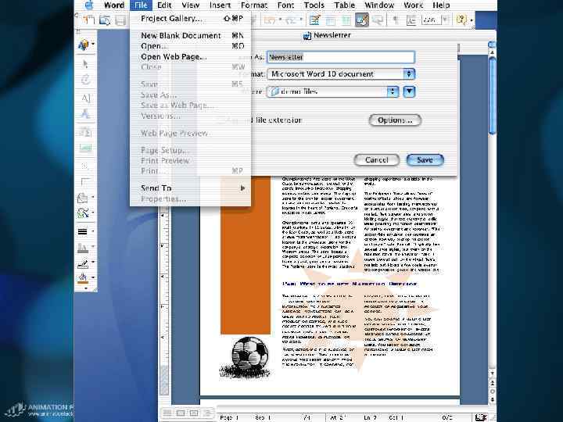Select the Insert Picture tool in palette
Image resolution: width=563 pixels, height=422 pixels.
pos(85,148)
